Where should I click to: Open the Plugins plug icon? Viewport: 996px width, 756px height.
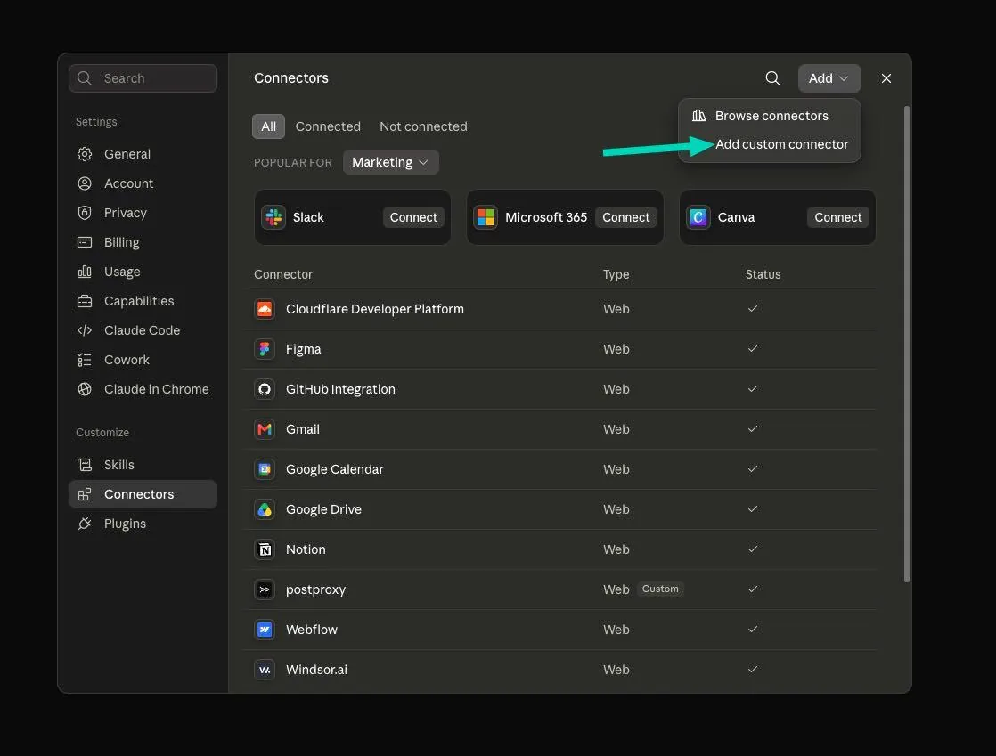pos(85,524)
